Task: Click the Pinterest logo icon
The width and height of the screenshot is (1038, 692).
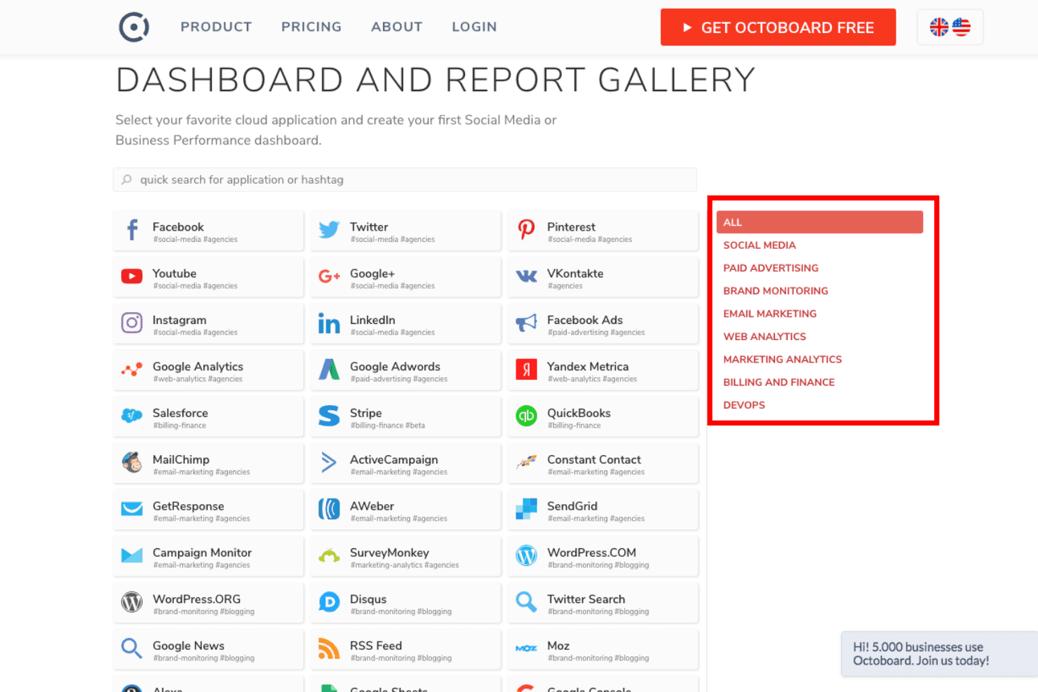Action: pos(526,229)
